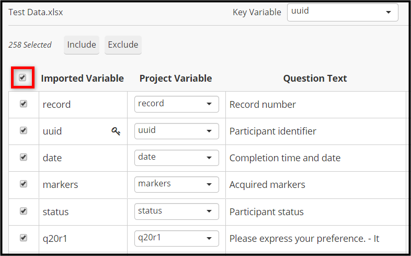The image size is (411, 256).
Task: Click the key icon beside uuid
Action: coord(116,131)
